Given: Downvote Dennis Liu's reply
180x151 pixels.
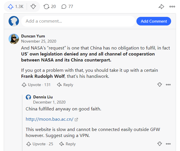Looking at the screenshot, I should [x=160, y=144].
